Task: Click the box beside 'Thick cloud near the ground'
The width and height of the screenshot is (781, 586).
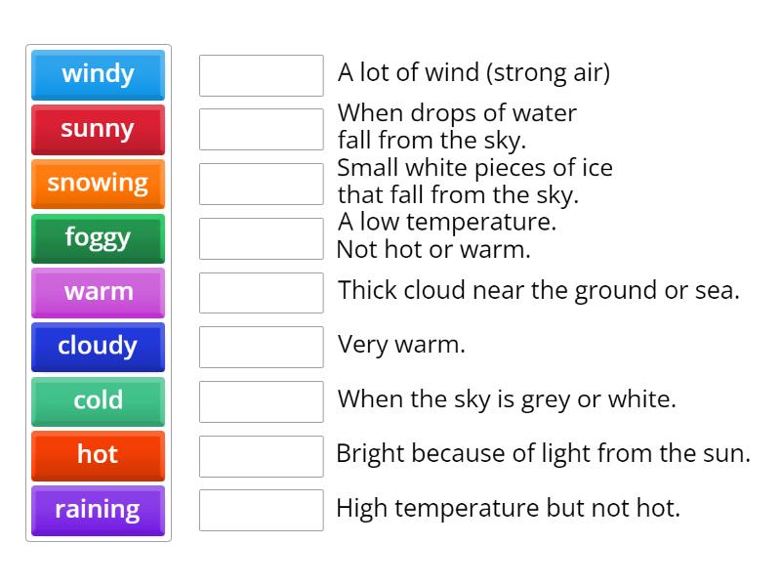Action: point(261,290)
